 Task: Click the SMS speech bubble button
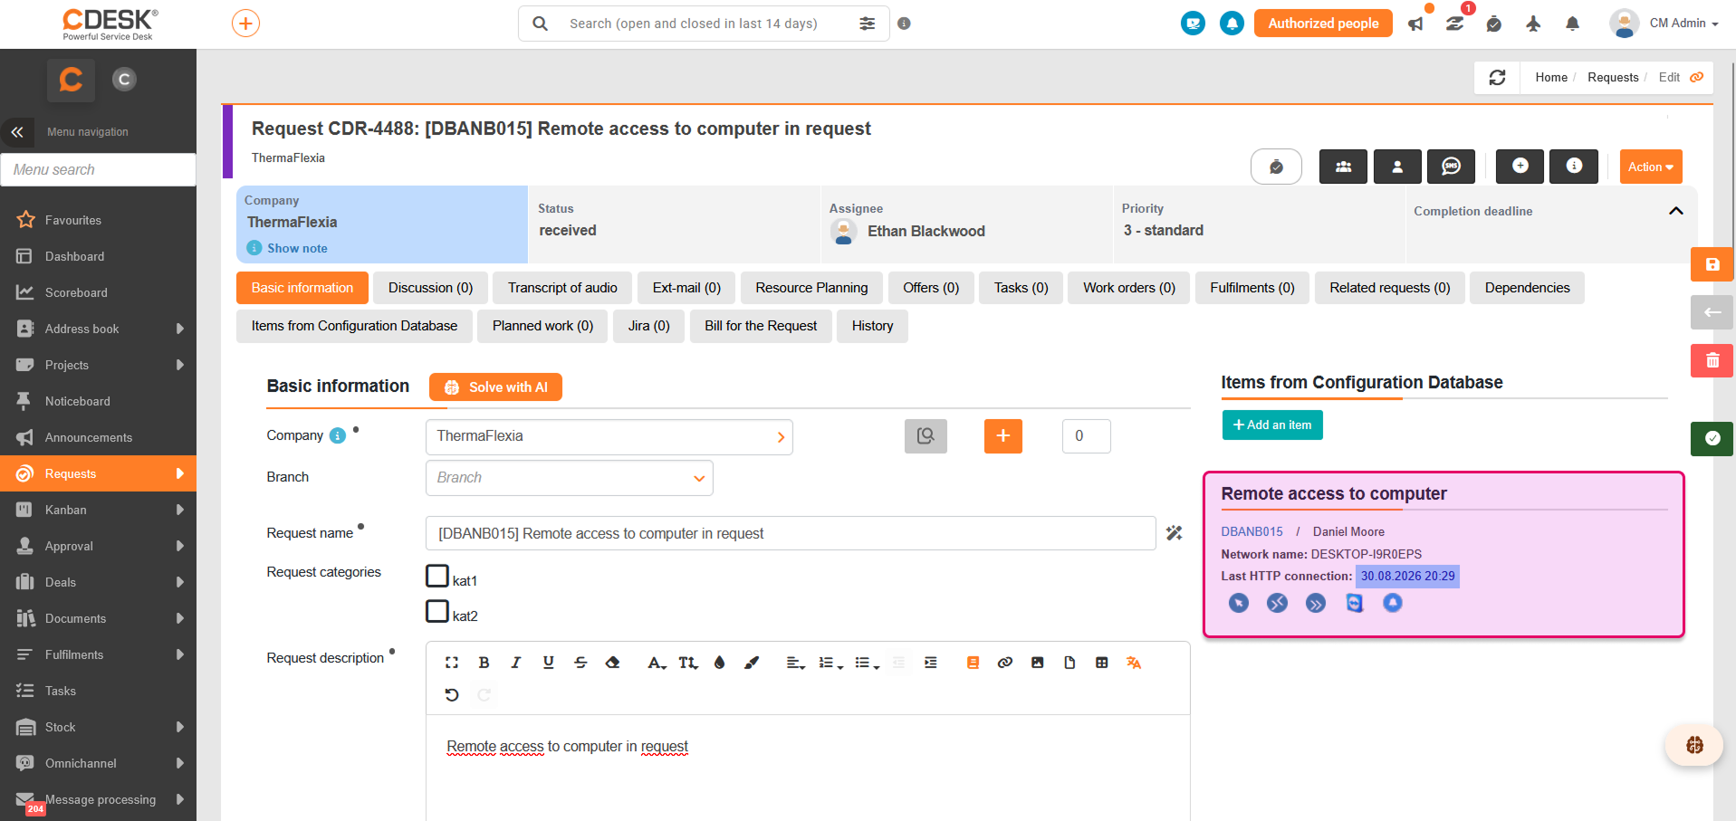1451,167
